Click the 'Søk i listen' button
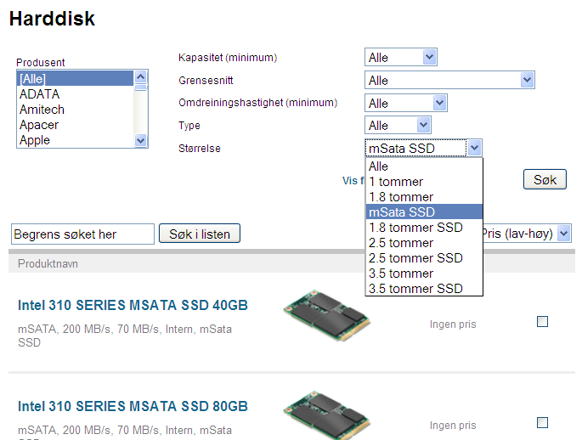The height and width of the screenshot is (440, 582). [x=200, y=234]
